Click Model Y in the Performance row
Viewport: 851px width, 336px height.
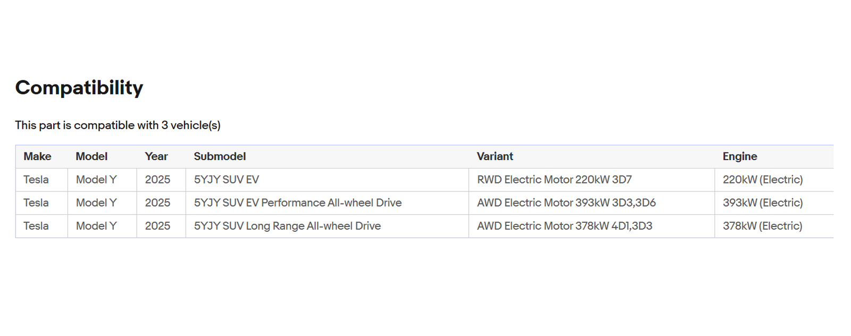(96, 203)
